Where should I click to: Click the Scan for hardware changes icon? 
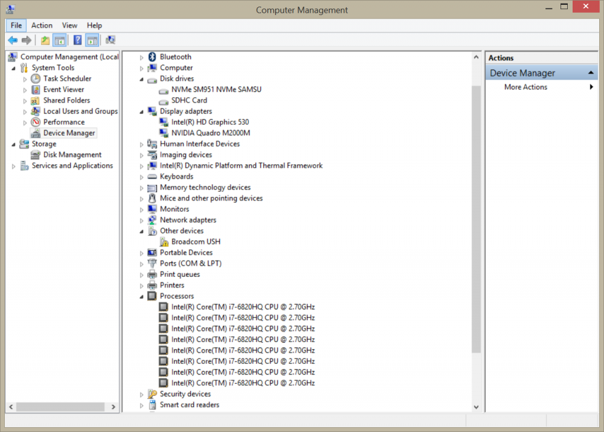coord(110,40)
